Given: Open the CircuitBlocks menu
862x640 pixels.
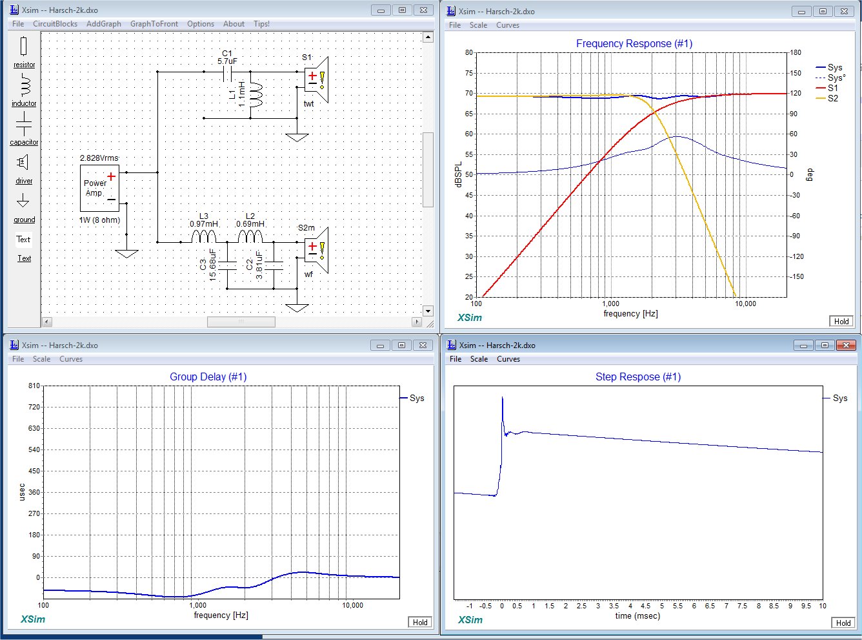Looking at the screenshot, I should click(x=55, y=24).
